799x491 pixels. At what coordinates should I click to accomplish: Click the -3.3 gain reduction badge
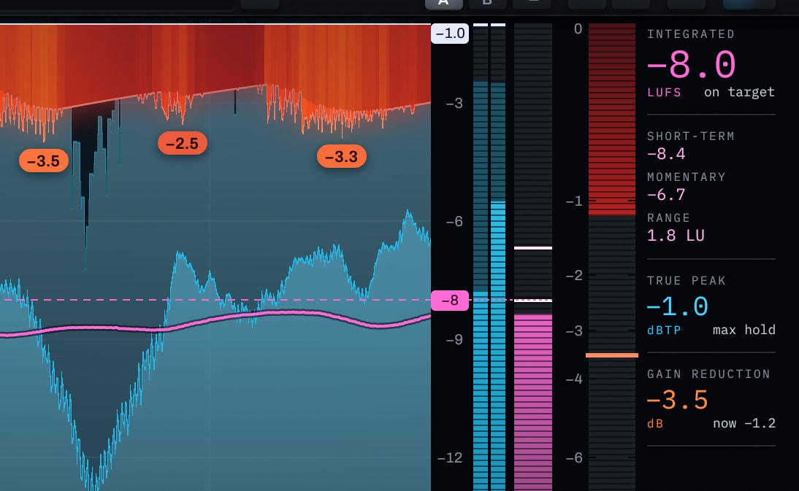tap(341, 157)
